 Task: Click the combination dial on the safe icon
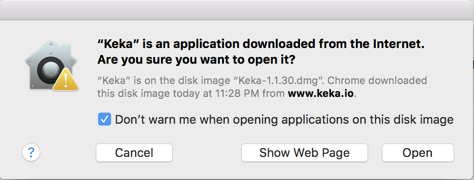(48, 72)
